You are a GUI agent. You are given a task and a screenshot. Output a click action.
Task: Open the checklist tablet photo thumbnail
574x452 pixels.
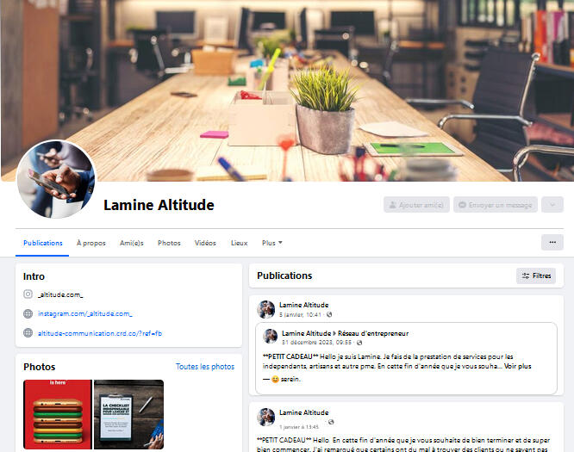pyautogui.click(x=129, y=414)
